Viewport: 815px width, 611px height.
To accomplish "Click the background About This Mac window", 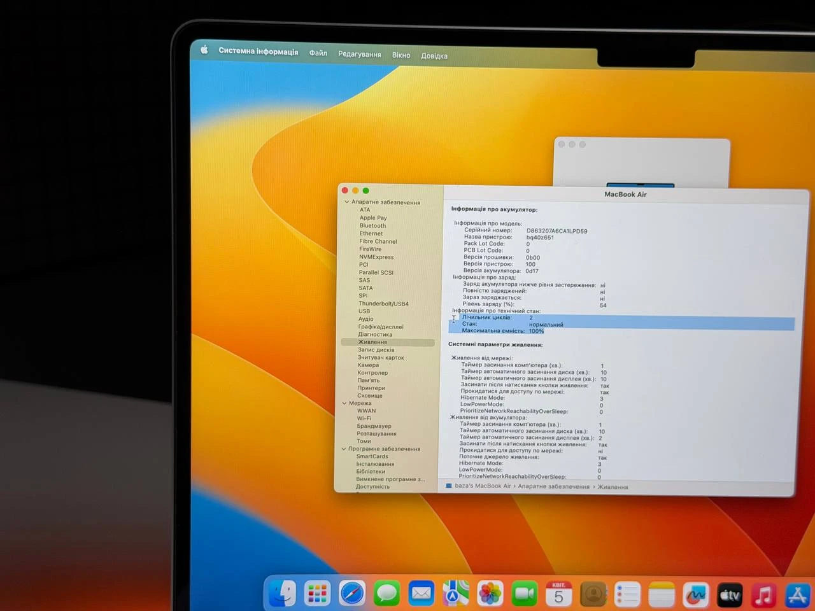I will point(642,162).
